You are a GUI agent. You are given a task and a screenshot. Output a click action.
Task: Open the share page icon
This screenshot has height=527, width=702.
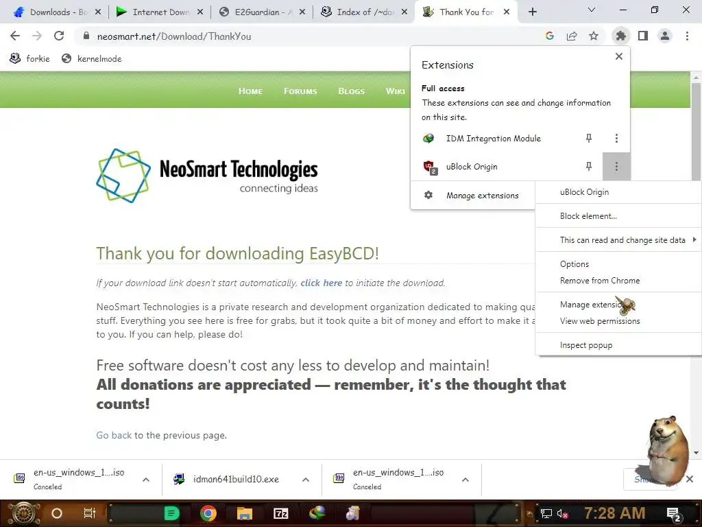[572, 36]
